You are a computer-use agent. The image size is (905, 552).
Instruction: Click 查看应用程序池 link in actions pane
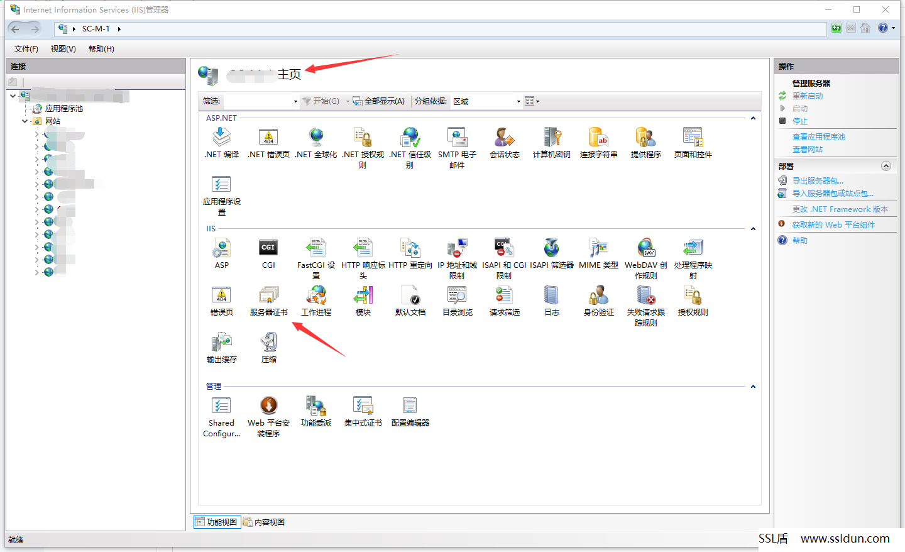[818, 137]
